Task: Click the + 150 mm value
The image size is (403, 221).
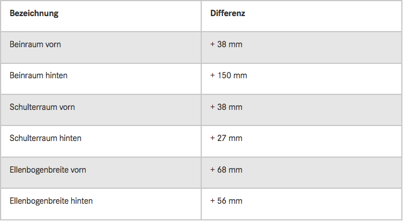Action: coord(228,75)
